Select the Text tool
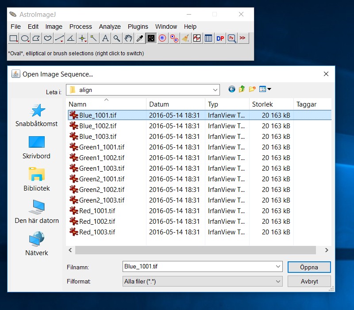 coord(105,38)
